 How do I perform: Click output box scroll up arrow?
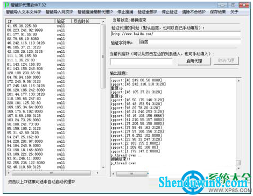click(x=238, y=81)
